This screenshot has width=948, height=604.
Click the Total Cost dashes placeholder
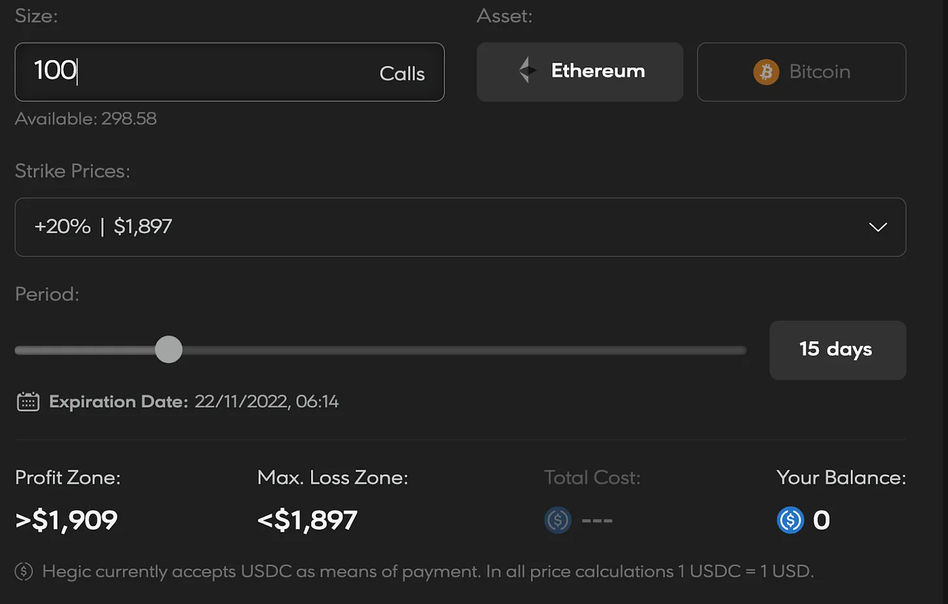(x=597, y=521)
